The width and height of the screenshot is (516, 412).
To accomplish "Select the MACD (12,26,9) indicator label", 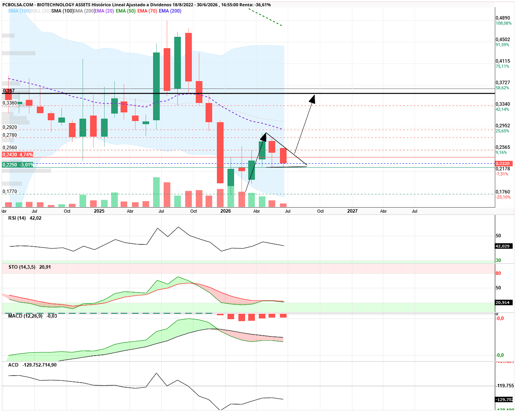I will pyautogui.click(x=25, y=316).
